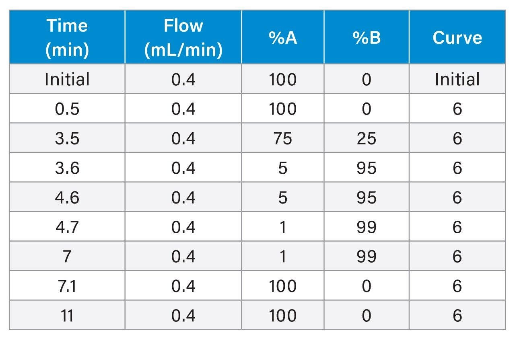This screenshot has height=339, width=515.
Task: Click the Time (min) column header
Action: pos(67,37)
